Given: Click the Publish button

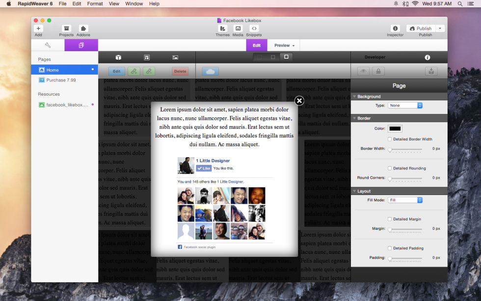Looking at the screenshot, I should [421, 28].
